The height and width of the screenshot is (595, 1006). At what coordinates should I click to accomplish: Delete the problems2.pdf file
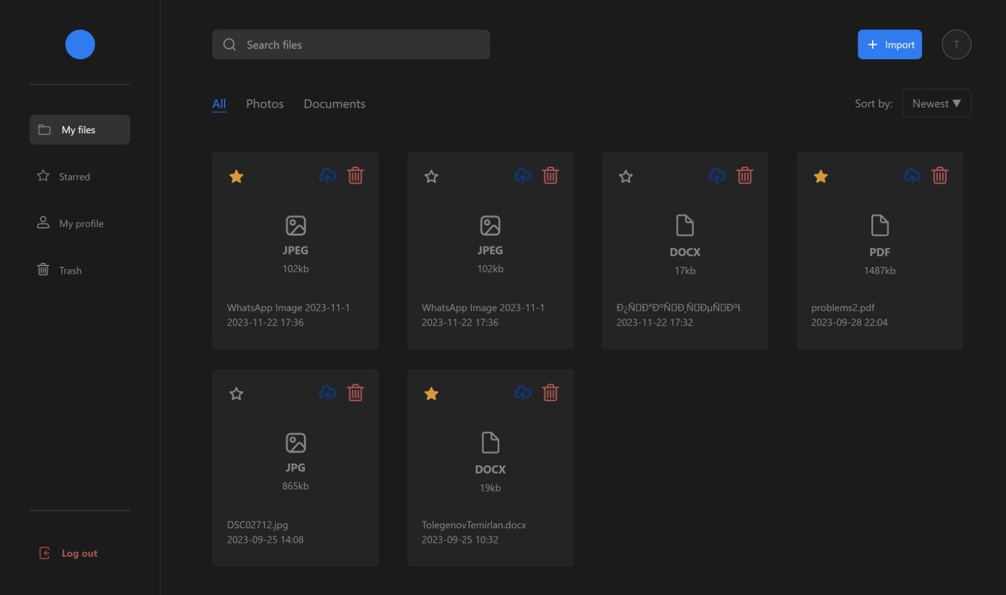tap(939, 175)
